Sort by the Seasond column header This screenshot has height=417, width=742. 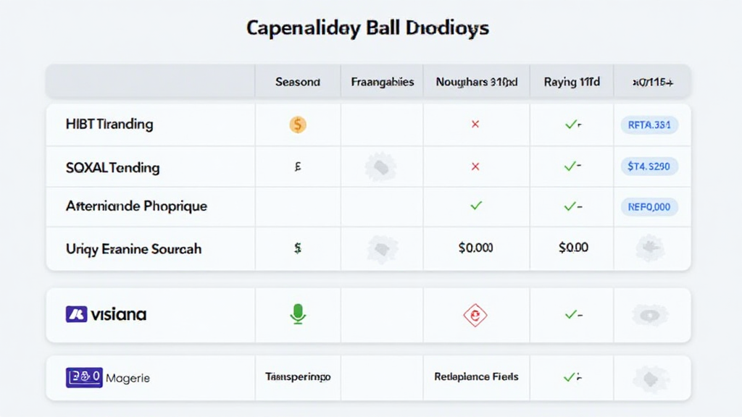pyautogui.click(x=298, y=82)
